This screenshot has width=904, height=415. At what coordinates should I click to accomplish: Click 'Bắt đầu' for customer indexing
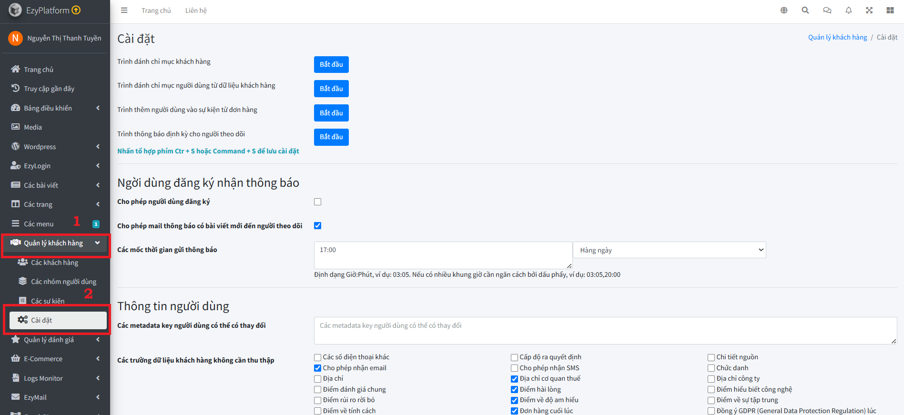[331, 64]
